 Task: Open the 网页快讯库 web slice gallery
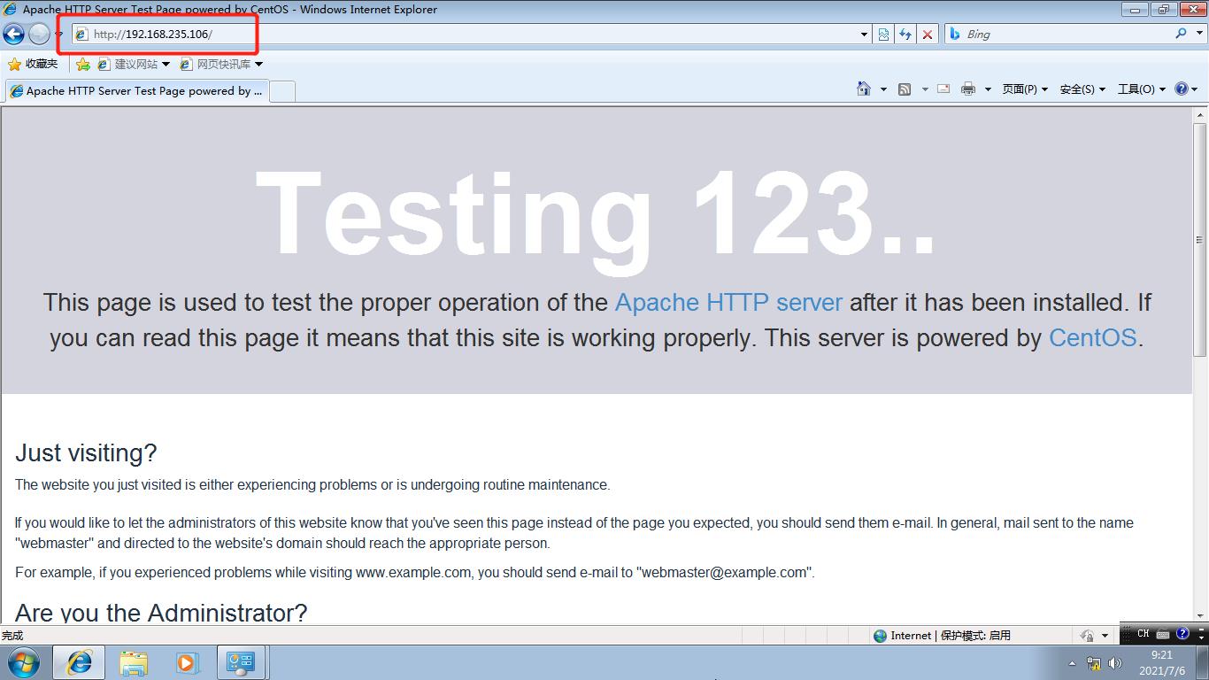click(x=215, y=64)
